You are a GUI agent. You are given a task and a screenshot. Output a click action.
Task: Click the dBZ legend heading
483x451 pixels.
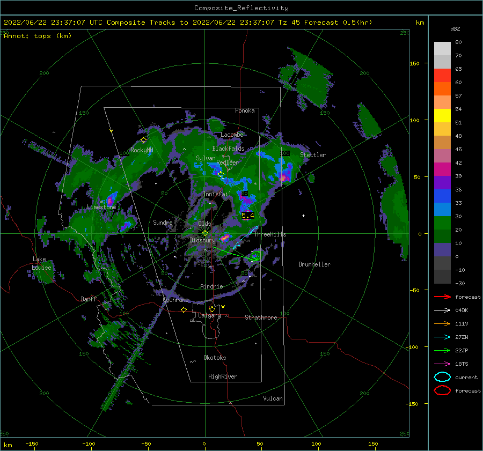click(x=455, y=28)
